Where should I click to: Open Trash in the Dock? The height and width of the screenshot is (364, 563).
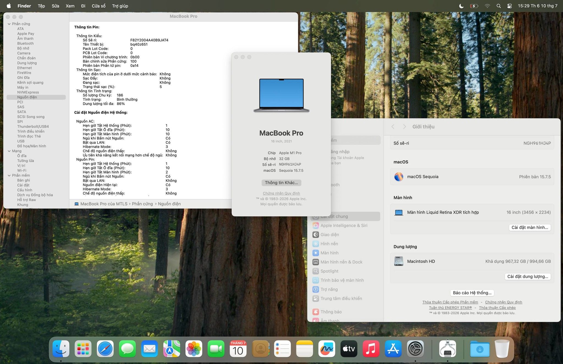[x=502, y=349]
